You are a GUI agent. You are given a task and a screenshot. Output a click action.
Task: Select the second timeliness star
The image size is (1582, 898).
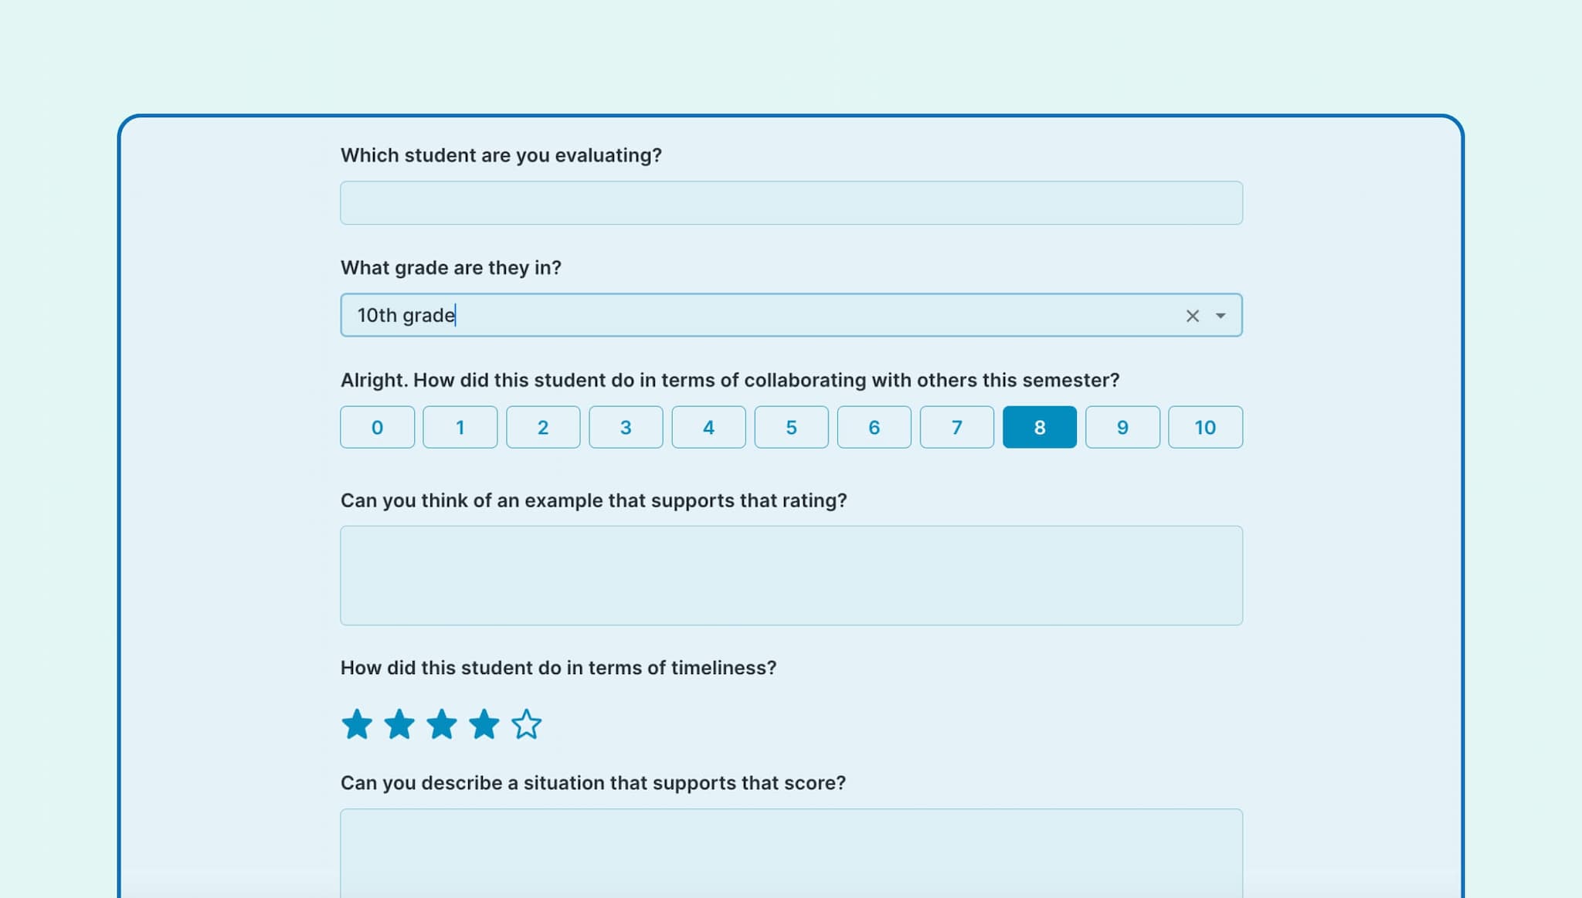point(399,724)
